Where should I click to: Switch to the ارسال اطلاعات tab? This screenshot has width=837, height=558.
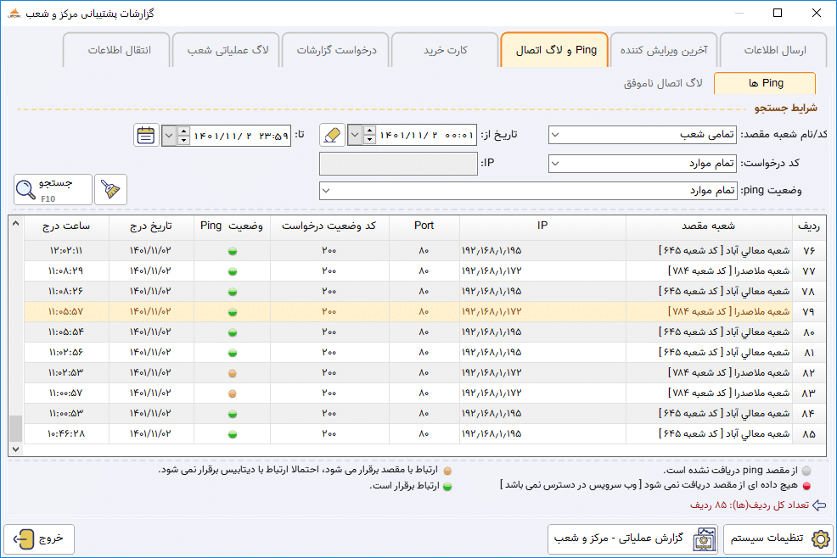[x=774, y=50]
